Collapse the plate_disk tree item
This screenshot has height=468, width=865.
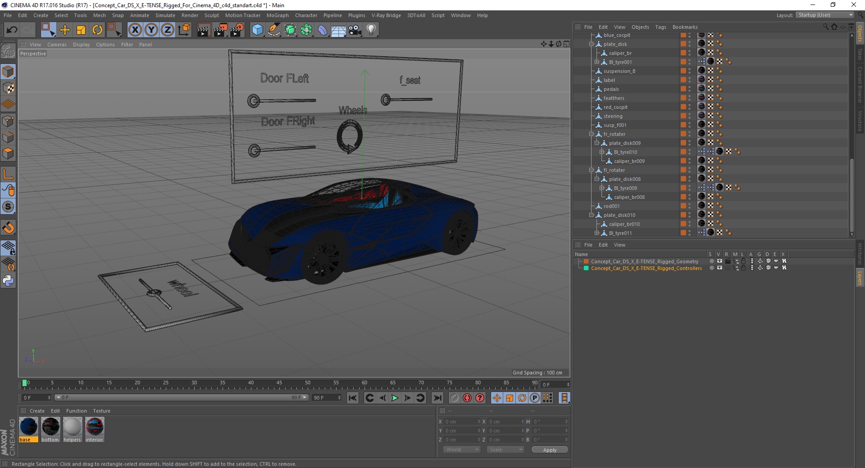tap(592, 44)
